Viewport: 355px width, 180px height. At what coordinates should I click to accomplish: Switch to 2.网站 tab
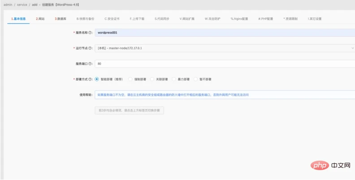(40, 19)
